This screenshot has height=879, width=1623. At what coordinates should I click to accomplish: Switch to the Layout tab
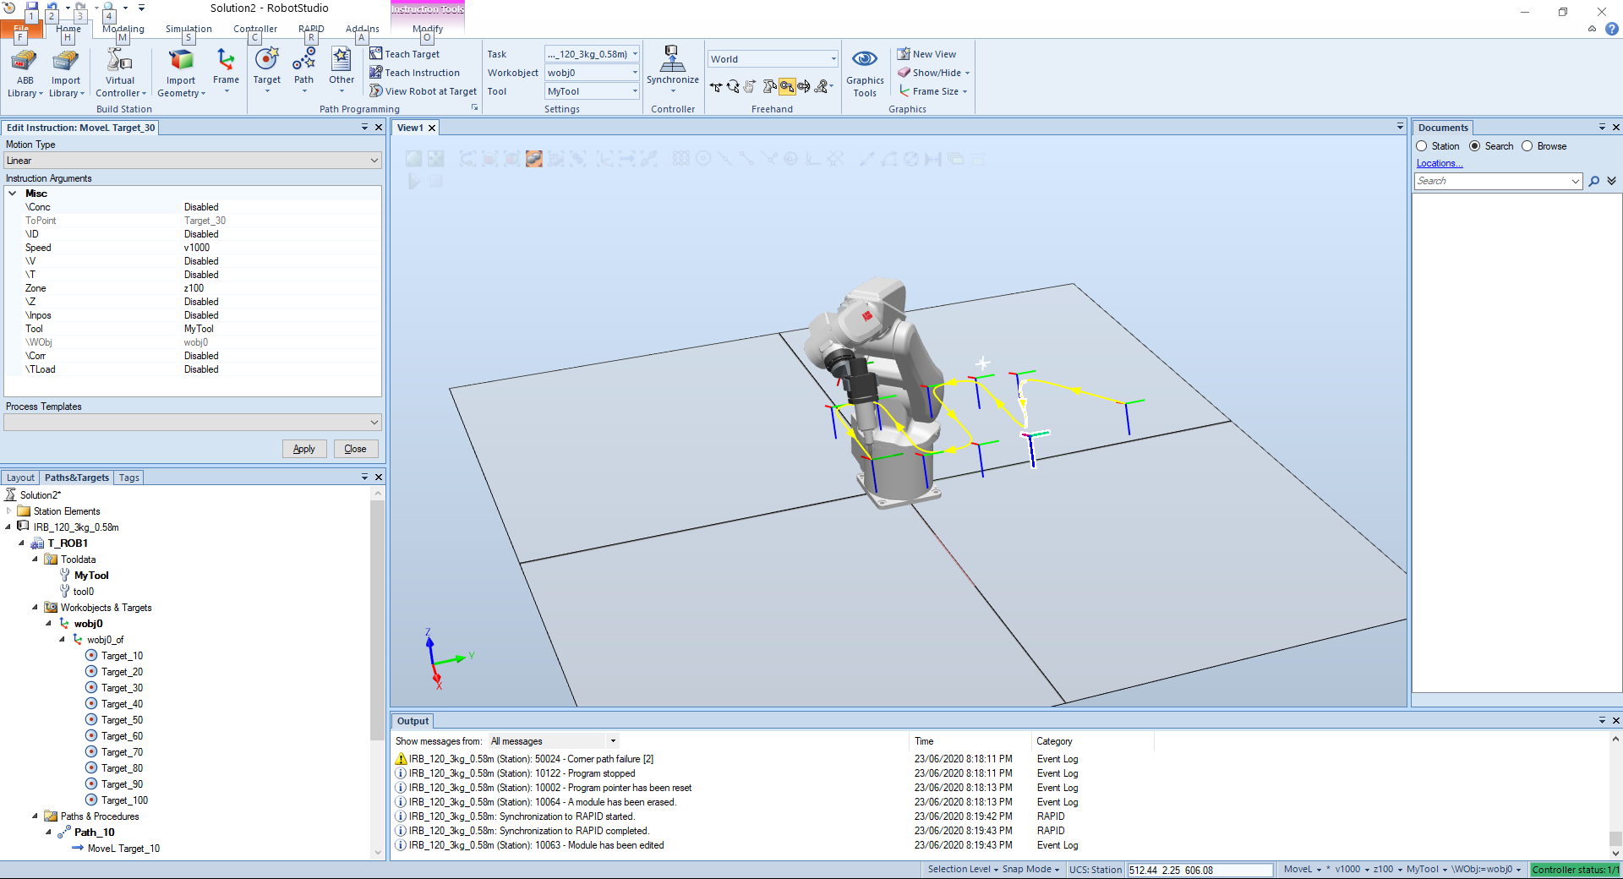pyautogui.click(x=20, y=478)
